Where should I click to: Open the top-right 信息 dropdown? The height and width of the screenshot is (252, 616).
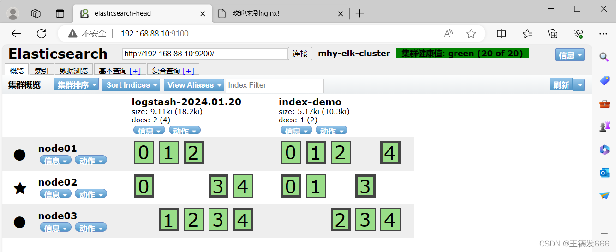click(x=570, y=55)
